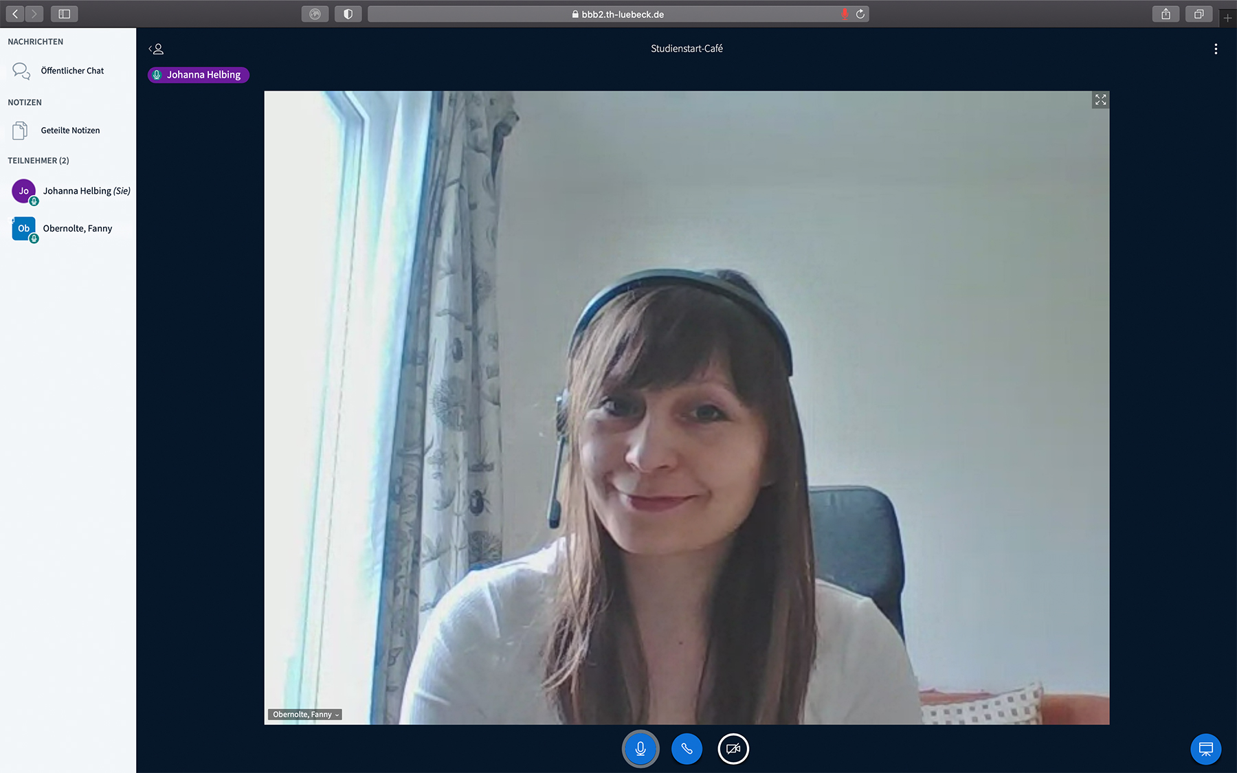Reload the page in Safari
Screen dimensions: 1237x773
pyautogui.click(x=860, y=14)
